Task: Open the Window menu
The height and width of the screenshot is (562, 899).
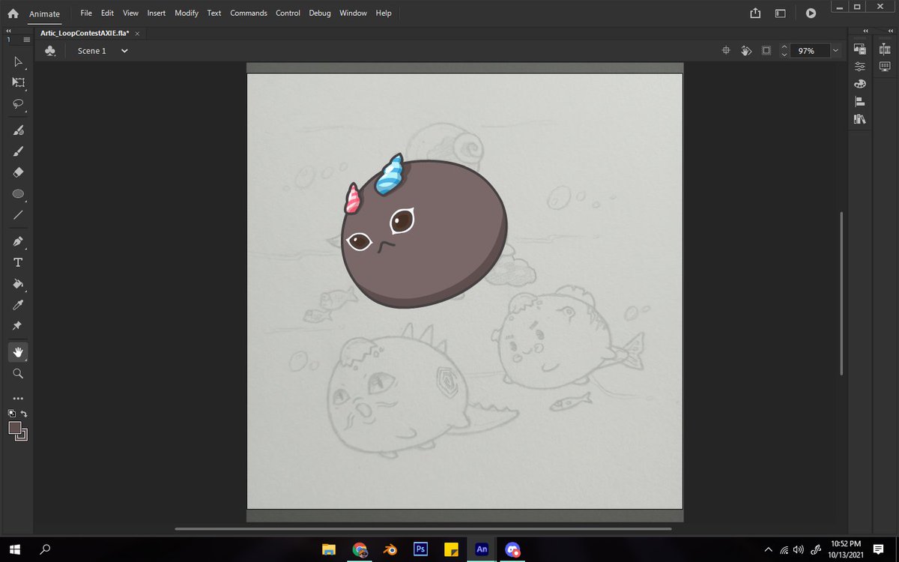Action: tap(353, 13)
